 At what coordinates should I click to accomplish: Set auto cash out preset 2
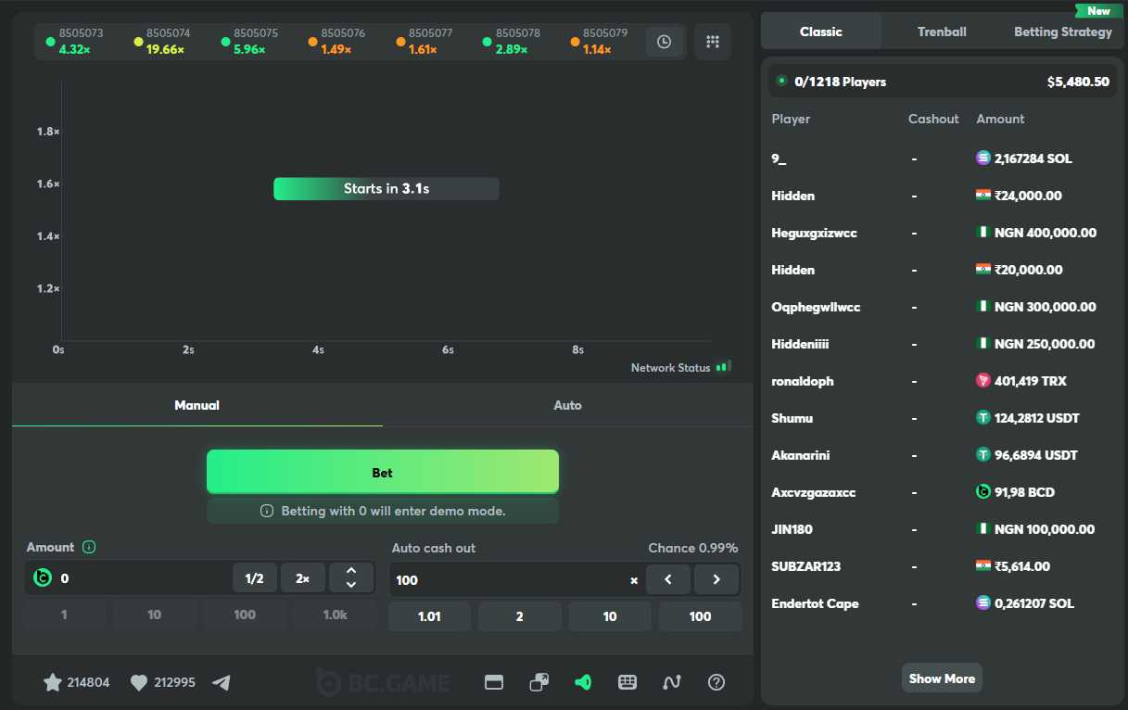point(519,616)
